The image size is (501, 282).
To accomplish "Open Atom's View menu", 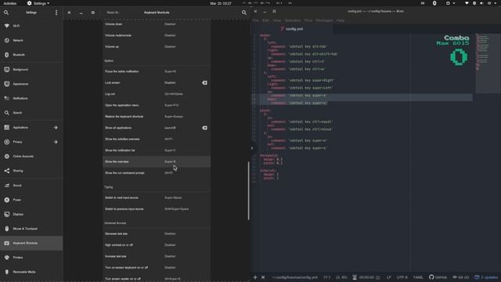I will (x=276, y=20).
